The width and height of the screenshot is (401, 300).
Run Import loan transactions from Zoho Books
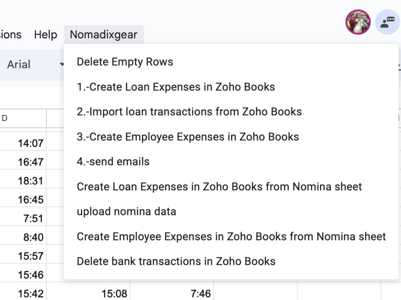click(x=189, y=112)
